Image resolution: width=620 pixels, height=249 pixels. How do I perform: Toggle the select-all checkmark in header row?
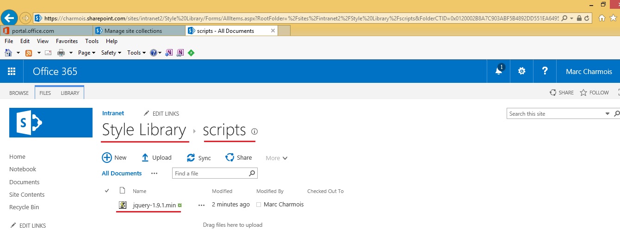(107, 191)
